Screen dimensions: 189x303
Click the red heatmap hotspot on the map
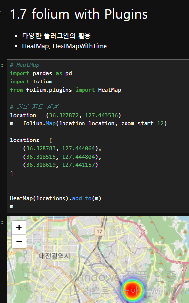coord(132,290)
